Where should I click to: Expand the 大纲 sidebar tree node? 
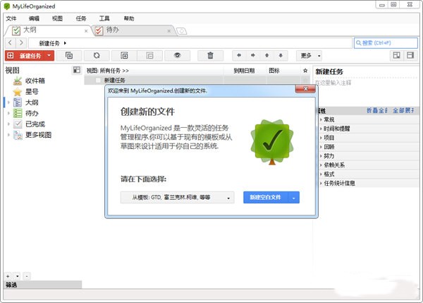8,102
